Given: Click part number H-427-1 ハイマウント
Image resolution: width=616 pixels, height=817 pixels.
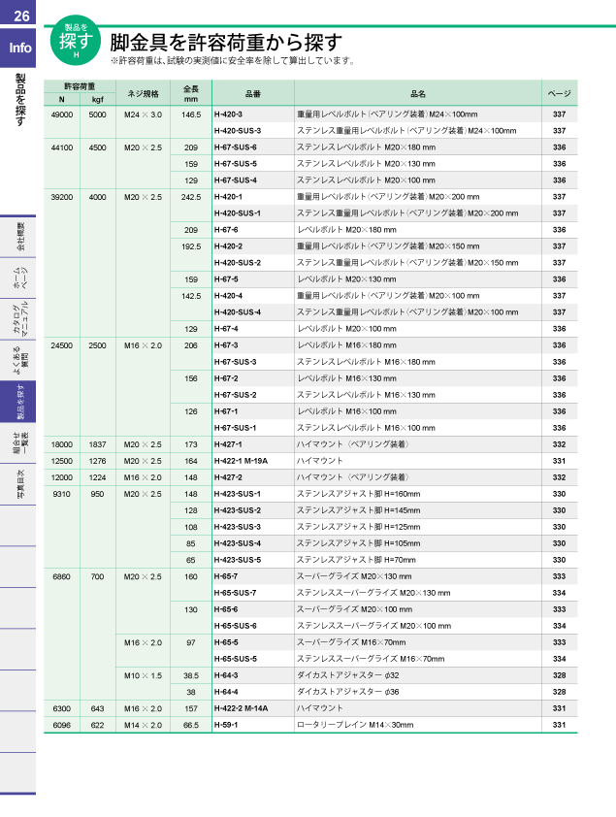Looking at the screenshot, I should point(227,444).
